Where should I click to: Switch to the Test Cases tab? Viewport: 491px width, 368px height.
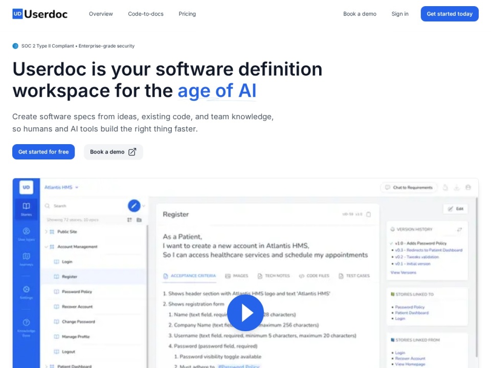[354, 275]
